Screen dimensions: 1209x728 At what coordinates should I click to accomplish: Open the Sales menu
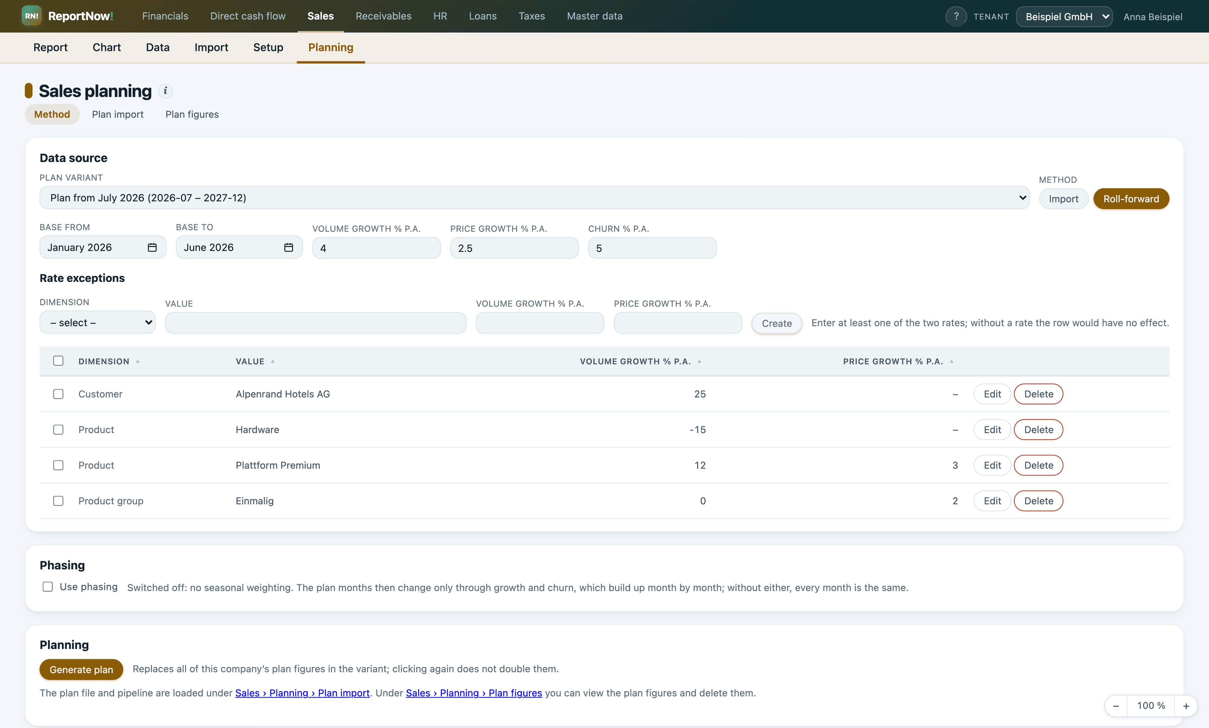tap(321, 16)
